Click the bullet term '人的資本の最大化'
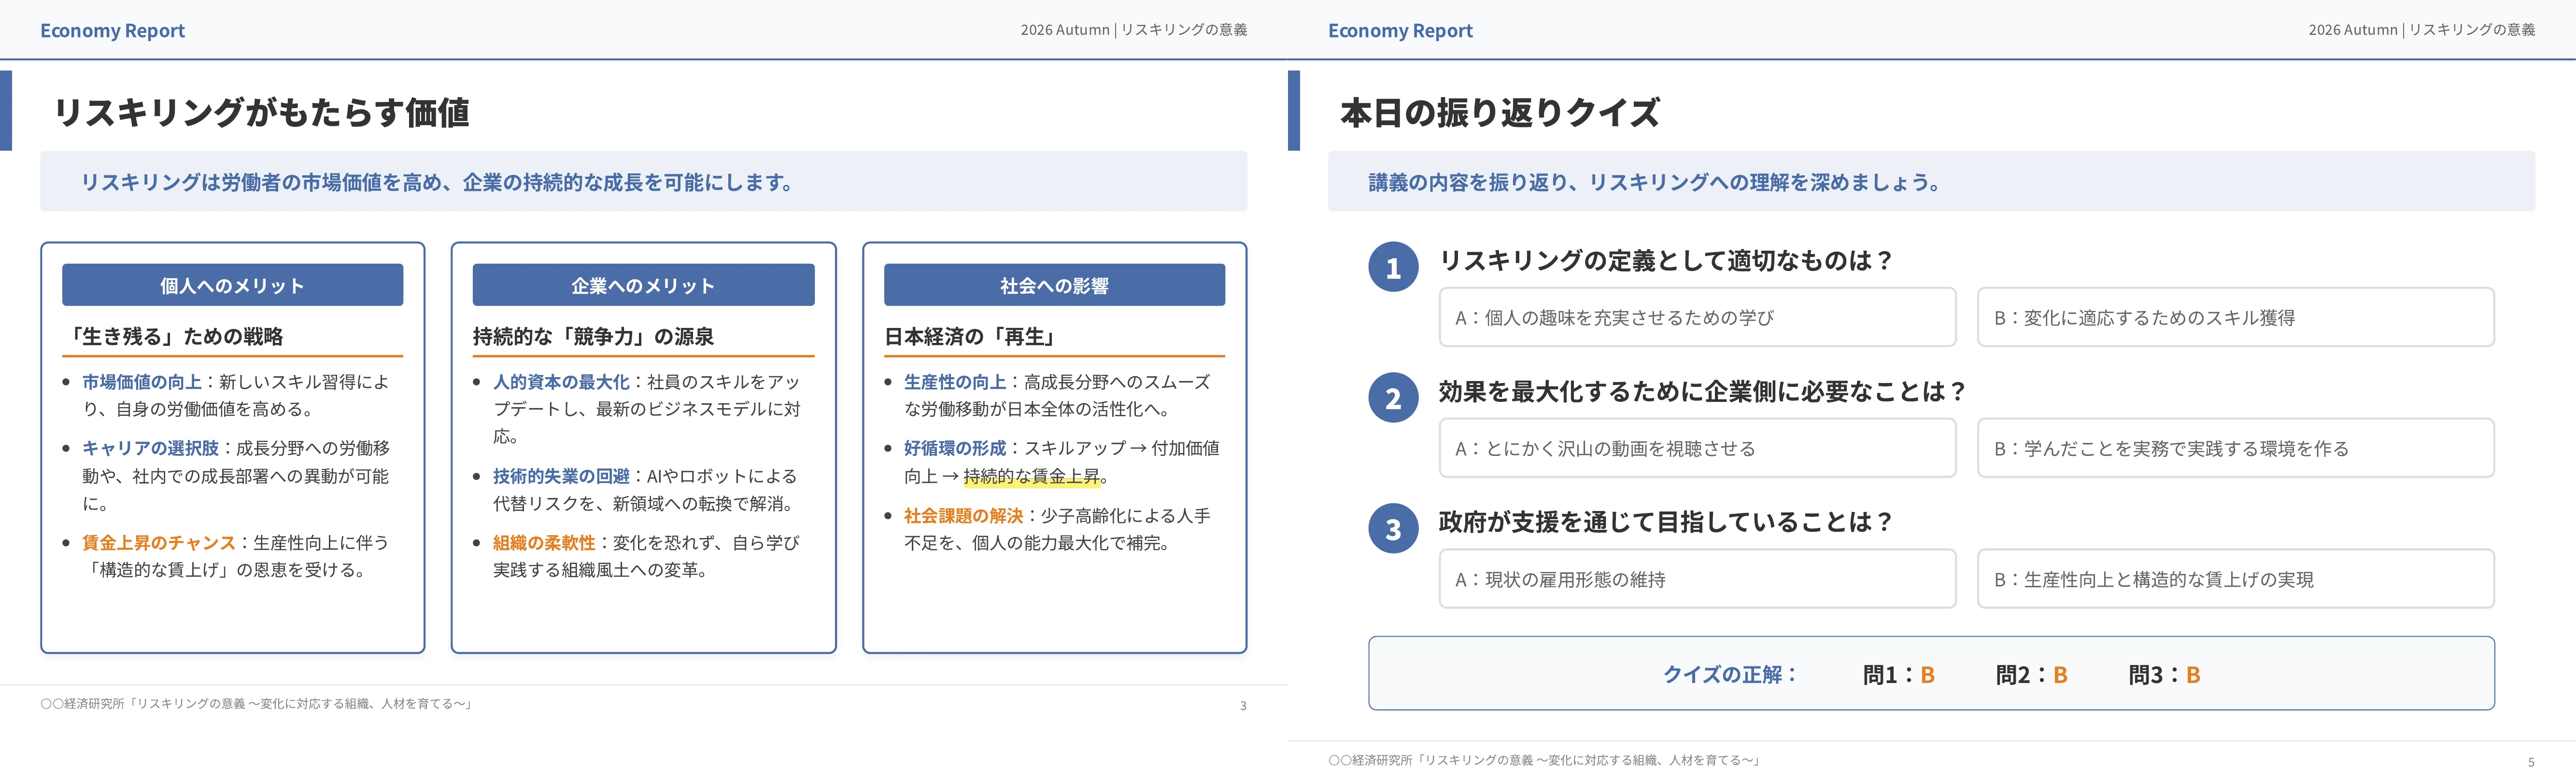The image size is (2576, 781). click(561, 382)
